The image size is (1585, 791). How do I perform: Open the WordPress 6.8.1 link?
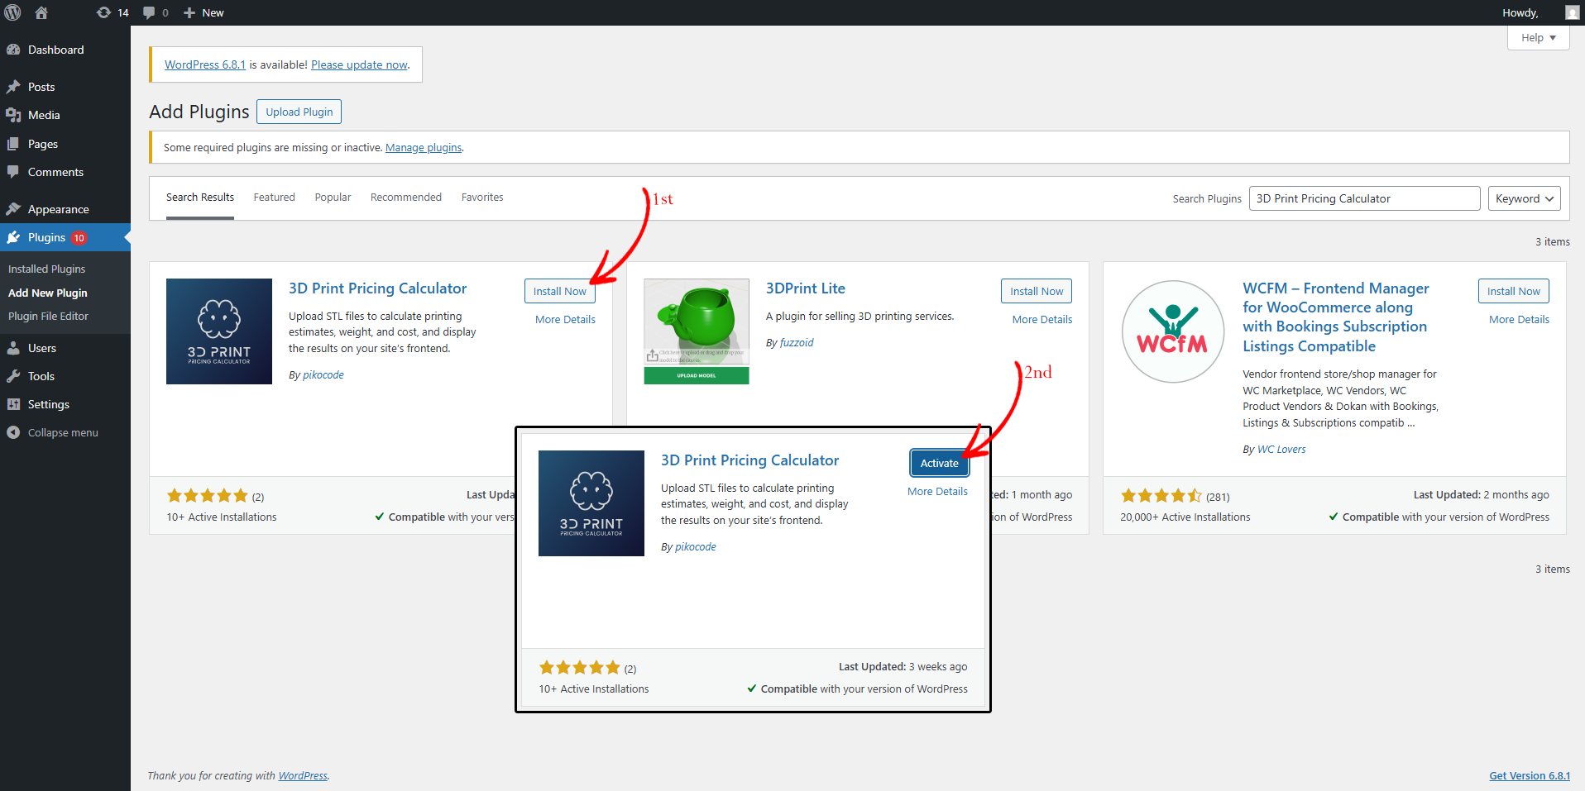tap(205, 64)
